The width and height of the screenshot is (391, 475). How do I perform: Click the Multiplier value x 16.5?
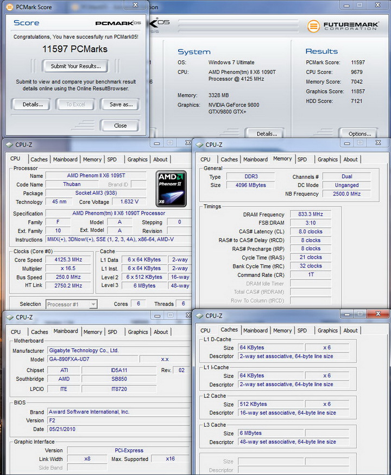click(x=68, y=268)
